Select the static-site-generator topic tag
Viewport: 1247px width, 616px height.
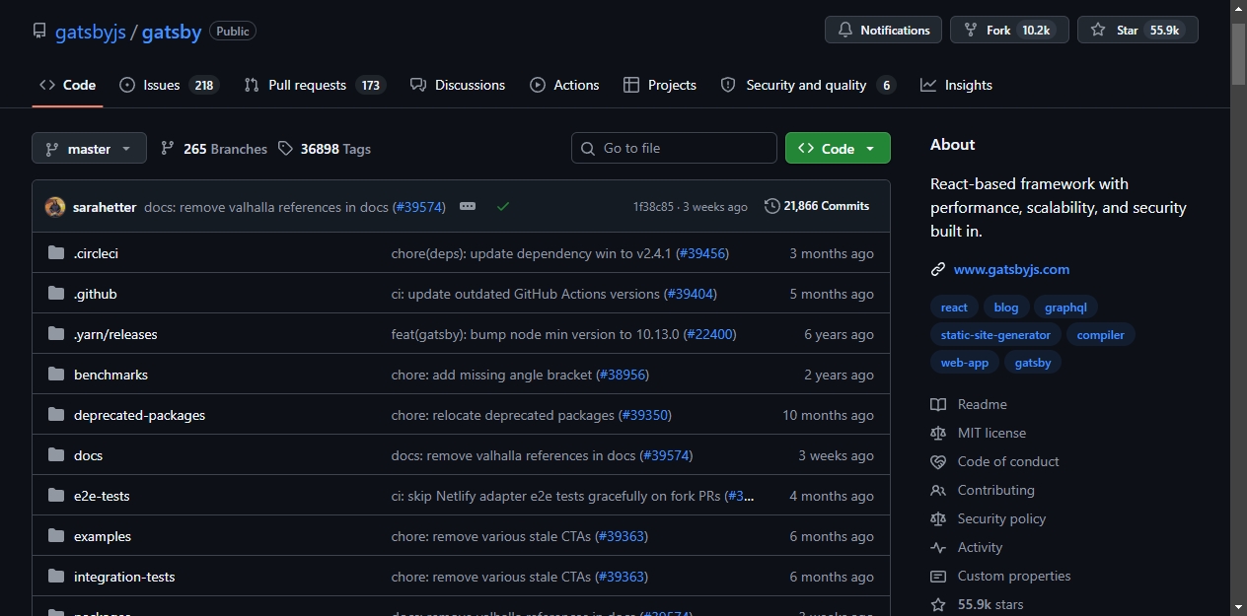995,335
